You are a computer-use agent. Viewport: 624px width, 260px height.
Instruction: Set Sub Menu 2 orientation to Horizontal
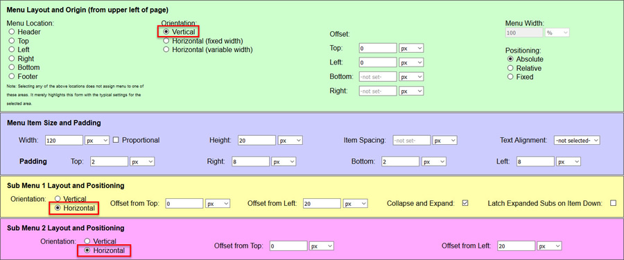coord(87,250)
